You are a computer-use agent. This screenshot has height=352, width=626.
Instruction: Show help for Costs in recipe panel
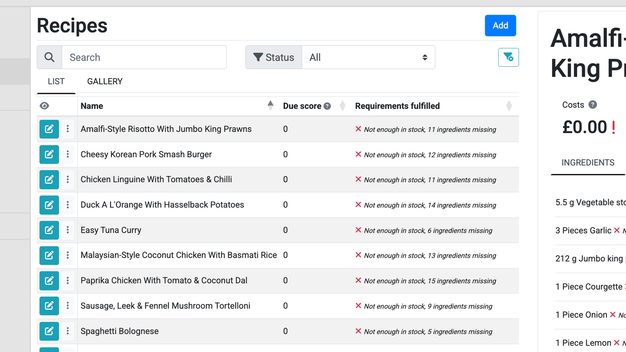593,105
